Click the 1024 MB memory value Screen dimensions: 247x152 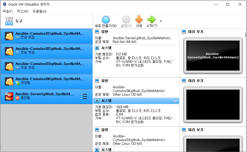click(x=122, y=107)
